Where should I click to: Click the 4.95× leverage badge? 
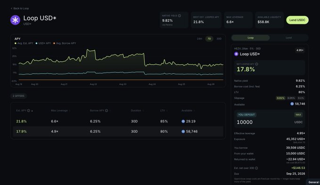coord(300,50)
